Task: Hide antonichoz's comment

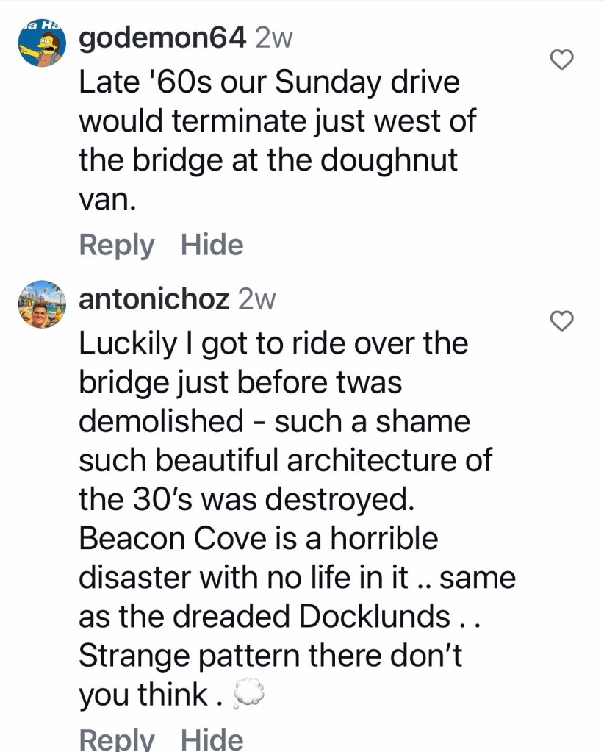Action: pyautogui.click(x=212, y=739)
